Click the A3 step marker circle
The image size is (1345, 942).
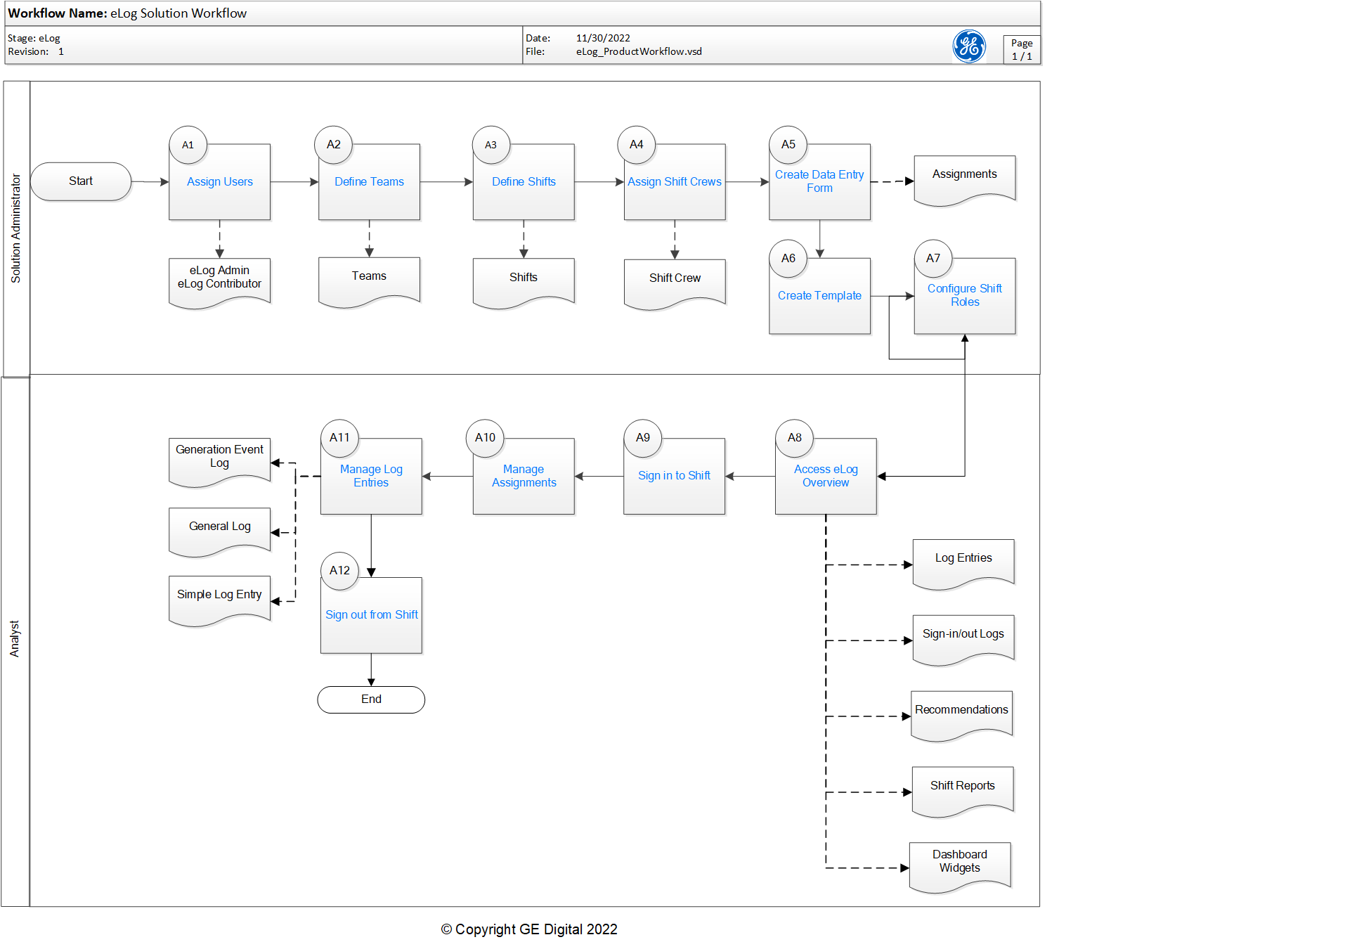[490, 145]
